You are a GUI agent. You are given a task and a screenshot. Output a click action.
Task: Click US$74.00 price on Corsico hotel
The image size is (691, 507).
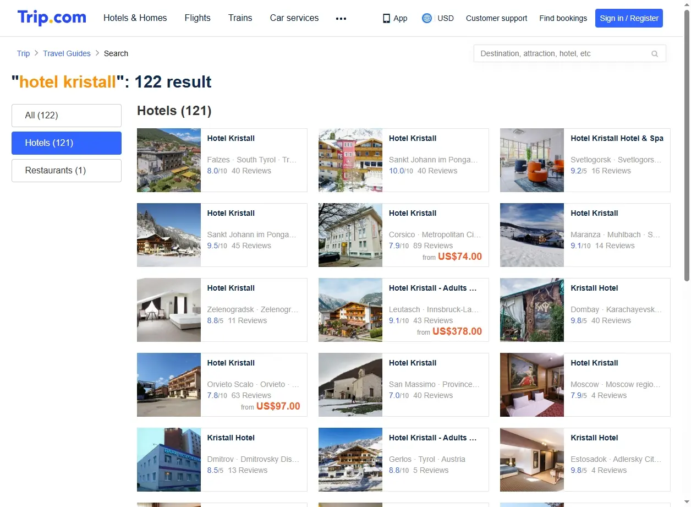[460, 257]
